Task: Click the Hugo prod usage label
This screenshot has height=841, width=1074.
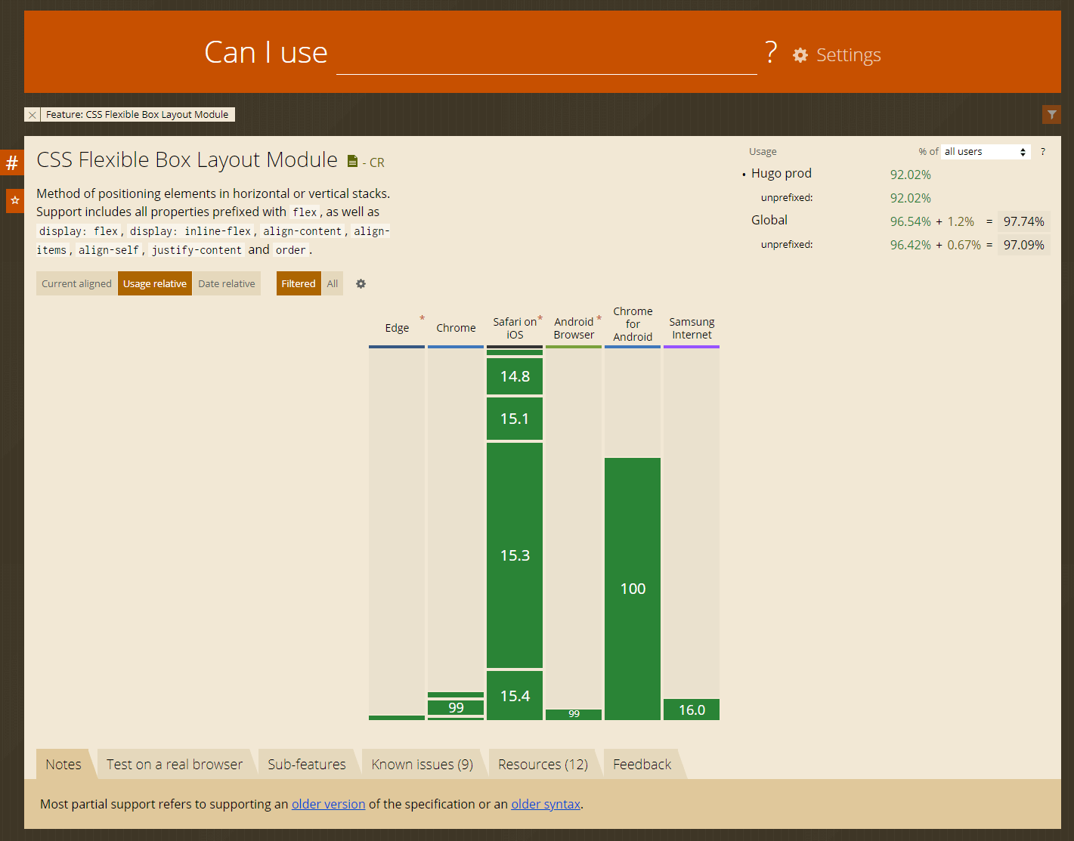Action: (x=781, y=173)
